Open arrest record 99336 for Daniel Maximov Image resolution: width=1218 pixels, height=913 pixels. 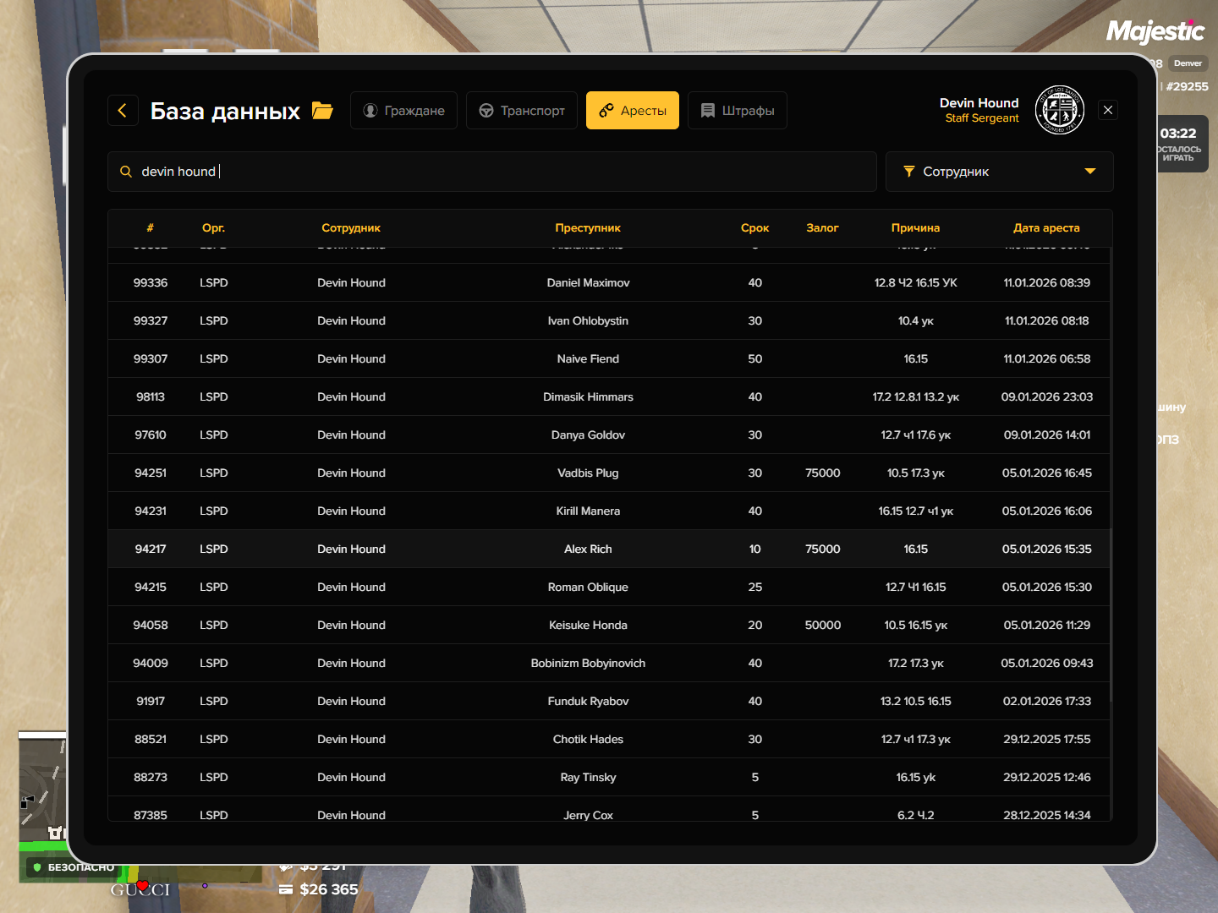(x=588, y=282)
